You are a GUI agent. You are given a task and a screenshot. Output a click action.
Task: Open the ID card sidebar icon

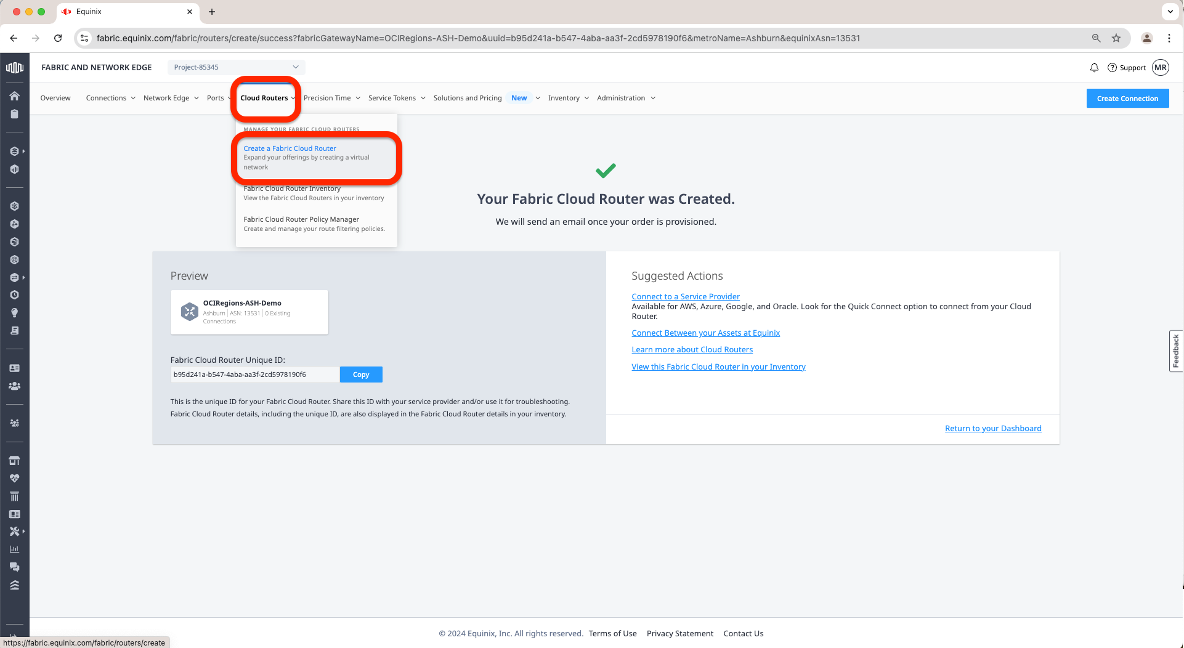15,368
